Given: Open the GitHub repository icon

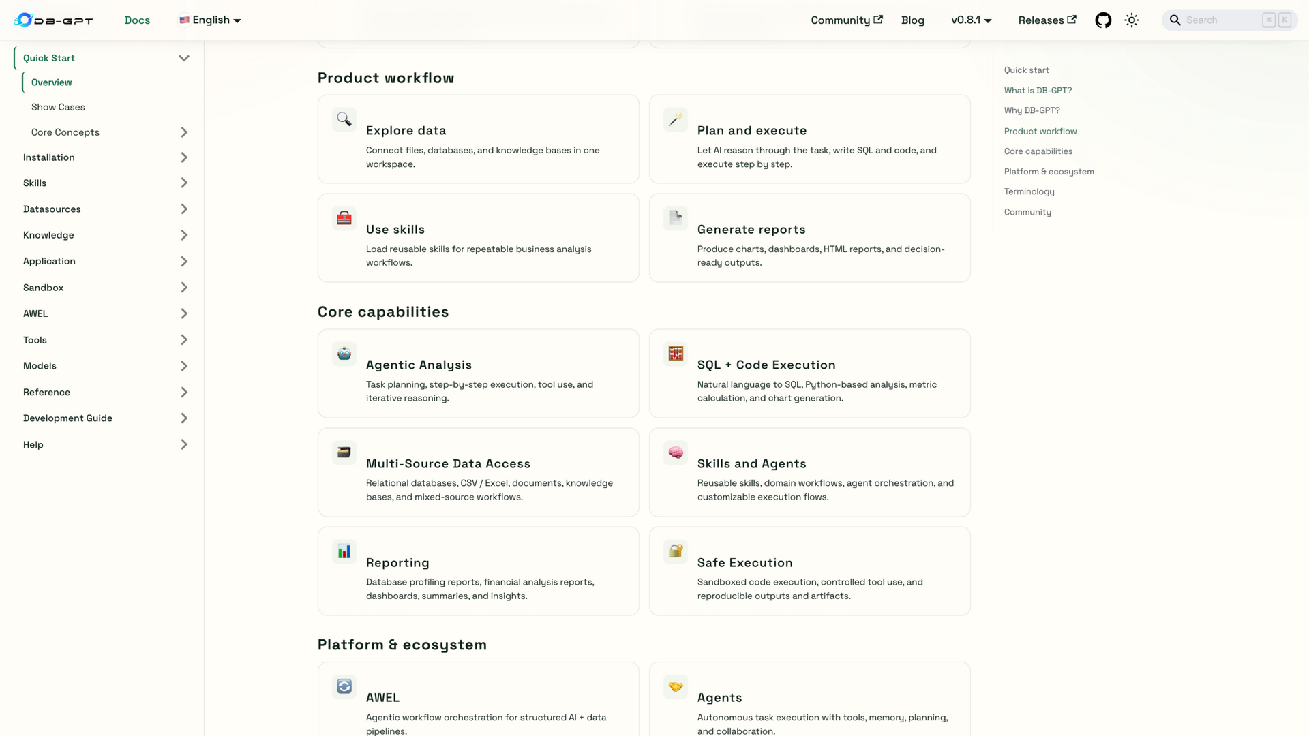Looking at the screenshot, I should click(1103, 20).
